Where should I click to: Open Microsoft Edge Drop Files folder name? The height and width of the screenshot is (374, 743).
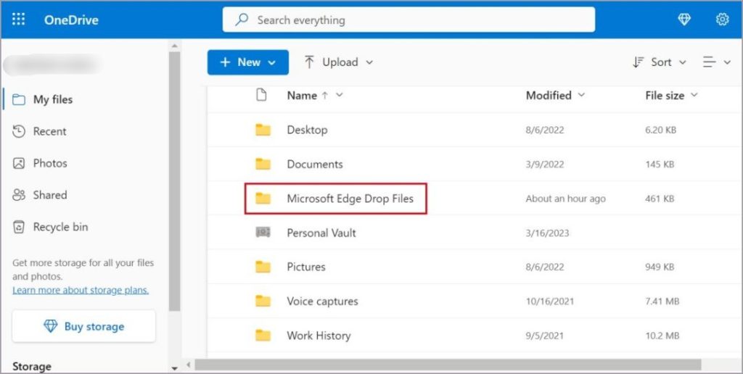(350, 199)
